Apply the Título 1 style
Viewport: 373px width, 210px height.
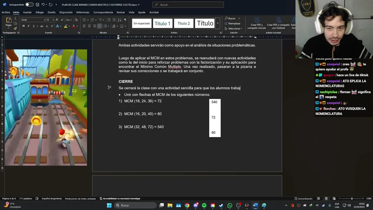163,23
